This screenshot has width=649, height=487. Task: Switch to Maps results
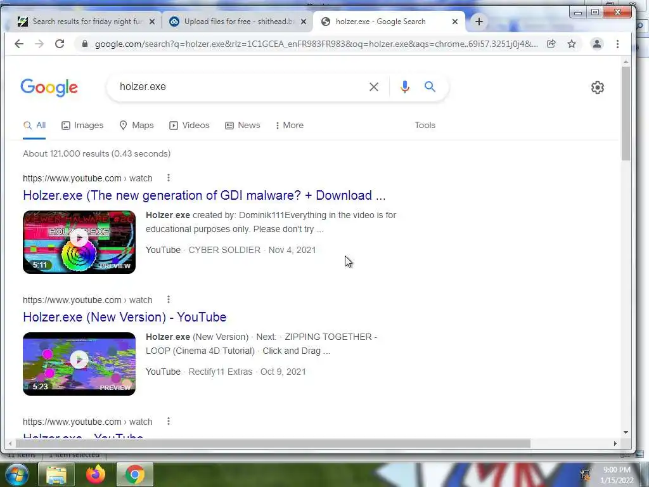(136, 126)
